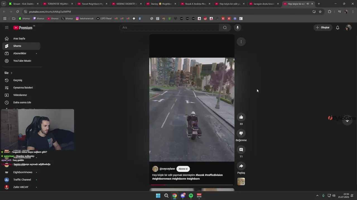Switch to Stanley #eightborn tab
The height and width of the screenshot is (200, 357).
(x=161, y=4)
